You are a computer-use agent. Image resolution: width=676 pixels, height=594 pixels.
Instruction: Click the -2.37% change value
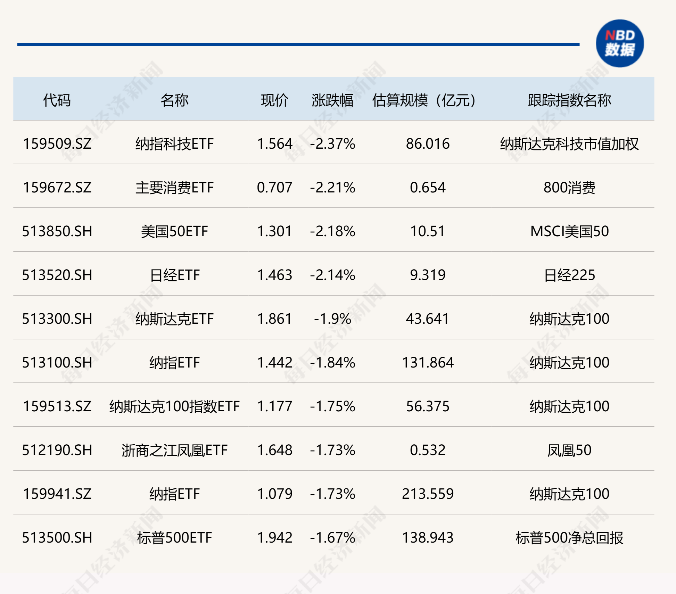332,144
